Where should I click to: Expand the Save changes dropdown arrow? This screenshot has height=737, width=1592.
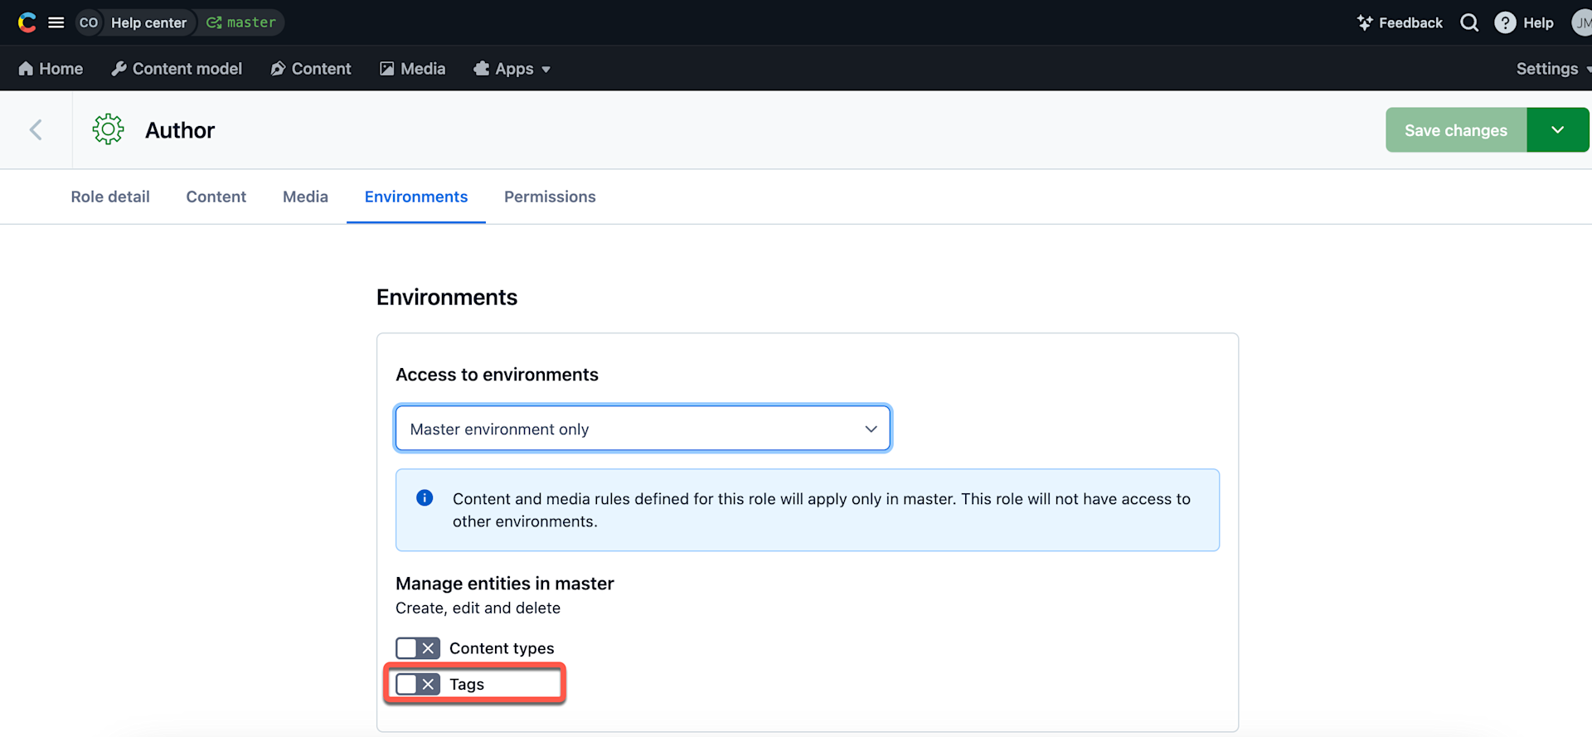point(1557,130)
